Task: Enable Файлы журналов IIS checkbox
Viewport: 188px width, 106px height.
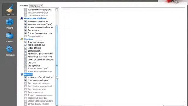Action: tap(26, 98)
